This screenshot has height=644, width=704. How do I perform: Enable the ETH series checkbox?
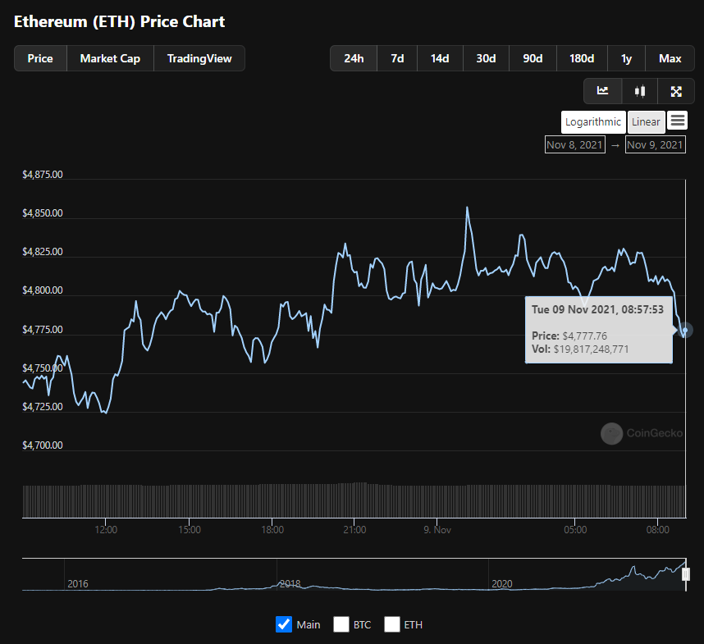392,624
